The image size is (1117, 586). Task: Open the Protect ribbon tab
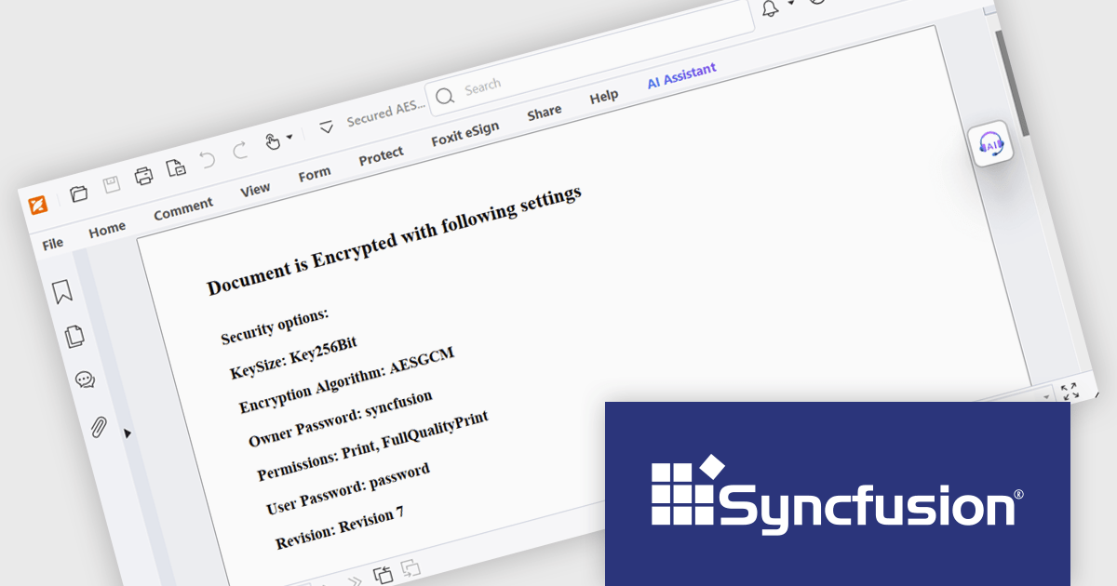[381, 156]
